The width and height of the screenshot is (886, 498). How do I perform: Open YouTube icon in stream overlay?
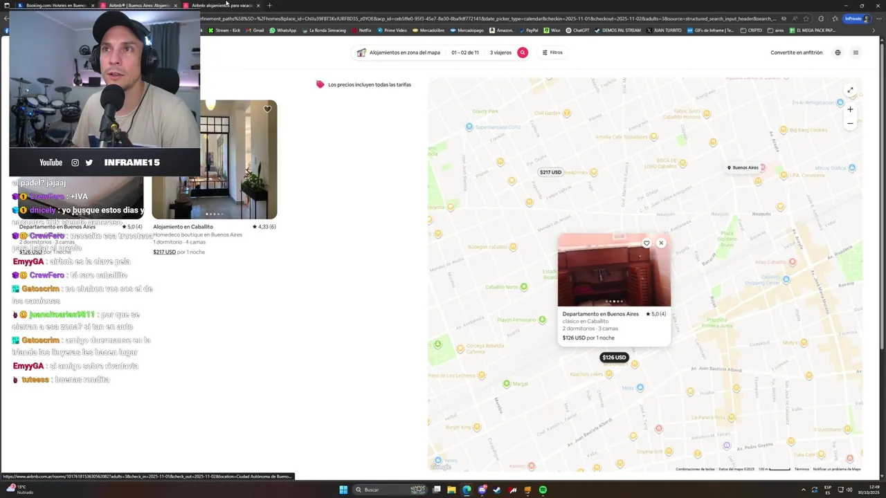51,163
